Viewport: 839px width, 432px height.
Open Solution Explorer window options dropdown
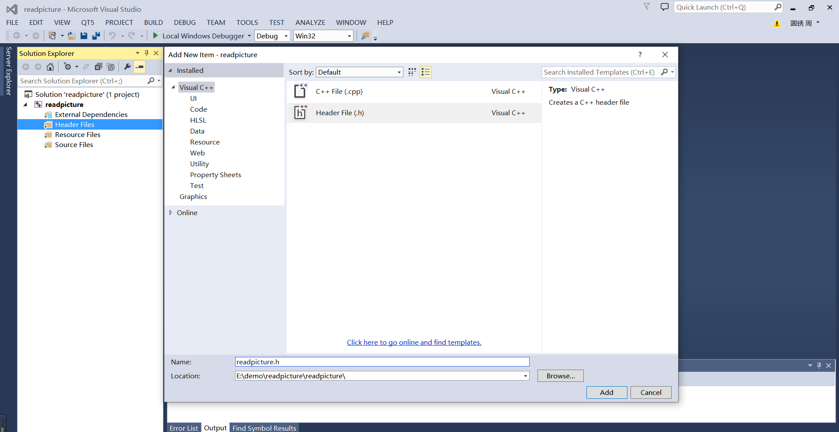138,53
